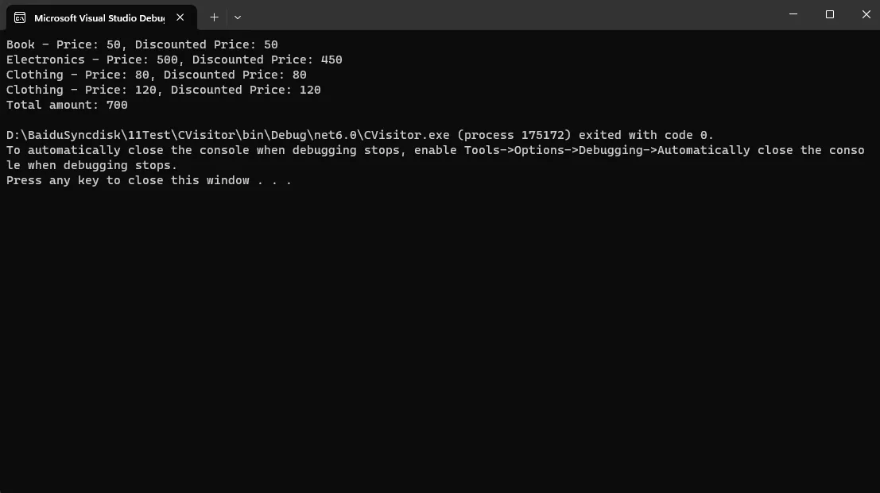Minimize the console window

[x=793, y=14]
